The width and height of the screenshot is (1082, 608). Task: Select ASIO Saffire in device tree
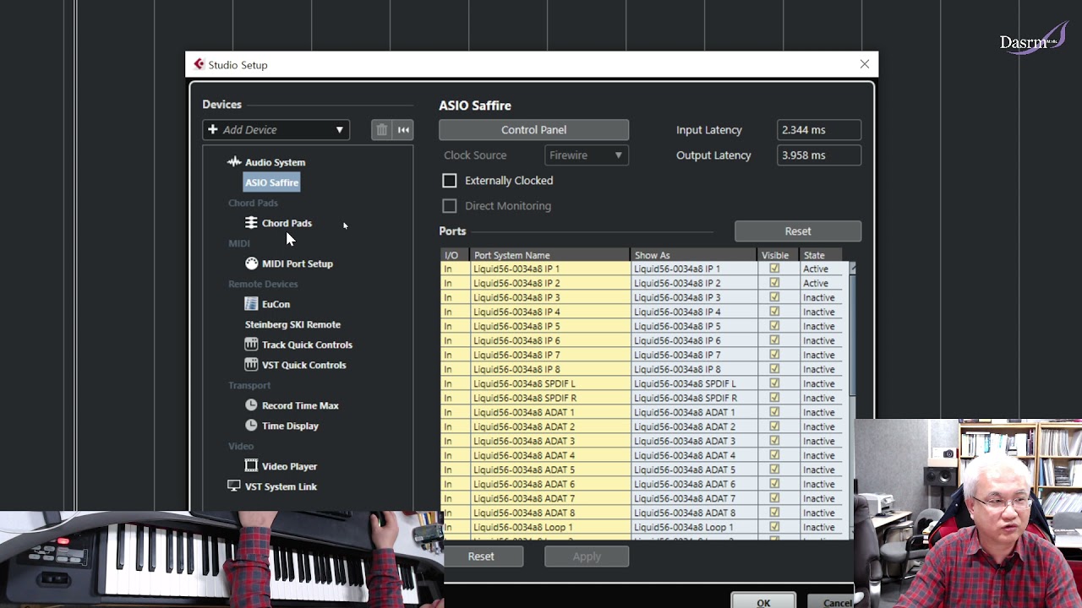[271, 182]
